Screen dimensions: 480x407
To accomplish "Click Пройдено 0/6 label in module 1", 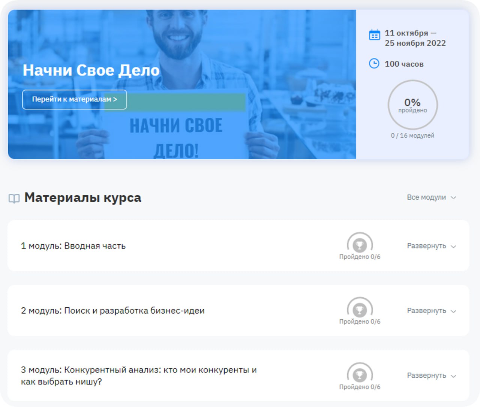I will coord(360,257).
